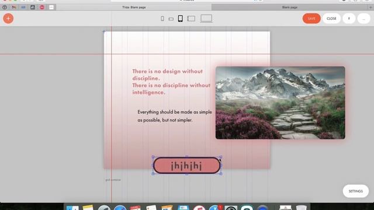Open the SETTINGS panel button

[356, 191]
